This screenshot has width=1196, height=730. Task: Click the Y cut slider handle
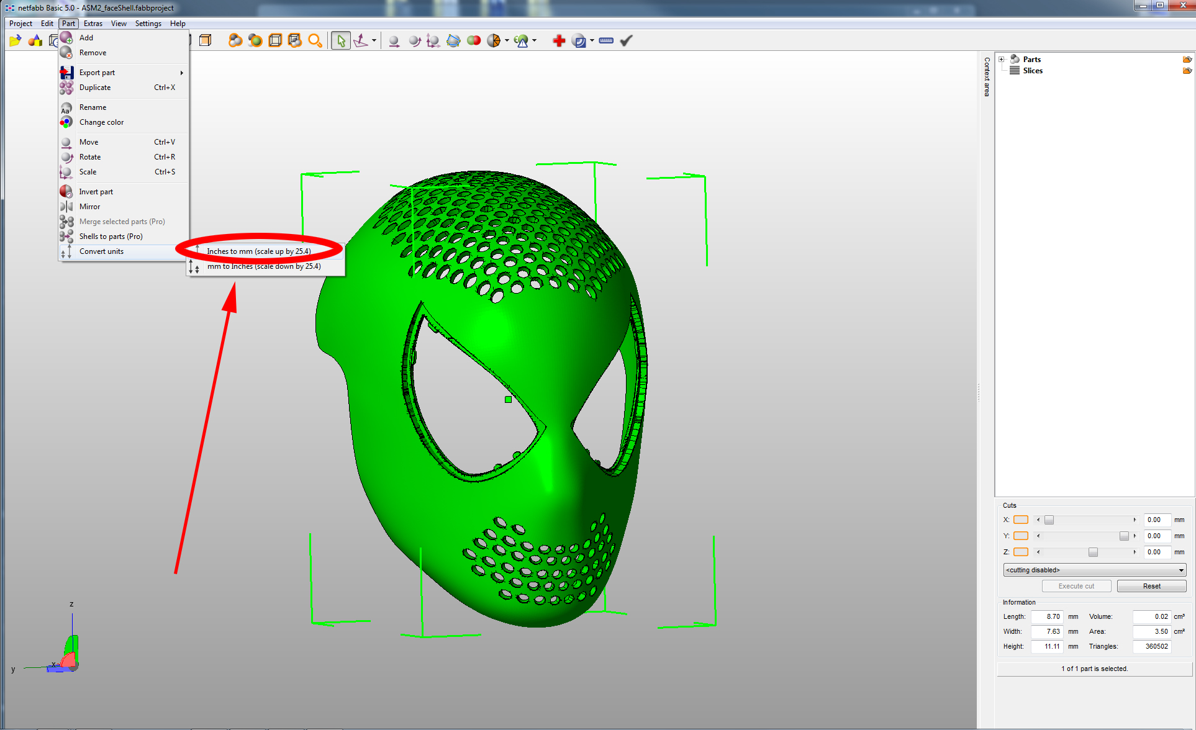[x=1124, y=536]
